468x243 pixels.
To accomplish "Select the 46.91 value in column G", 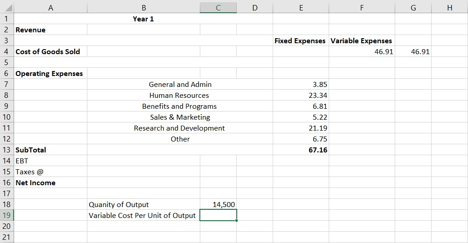I will [x=413, y=51].
